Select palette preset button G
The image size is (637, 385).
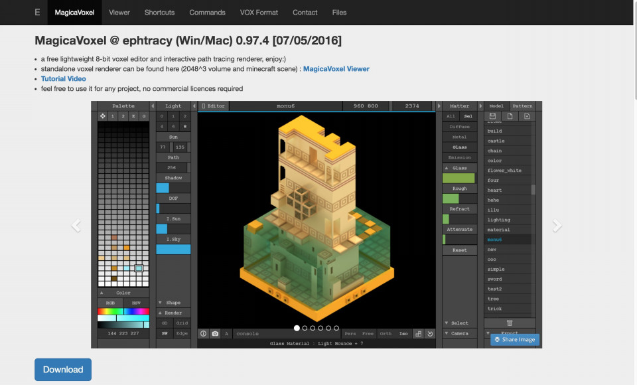pos(144,116)
